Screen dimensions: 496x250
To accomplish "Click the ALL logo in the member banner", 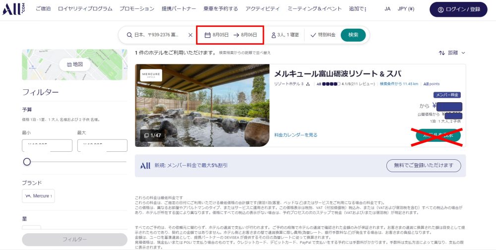I will (145, 166).
